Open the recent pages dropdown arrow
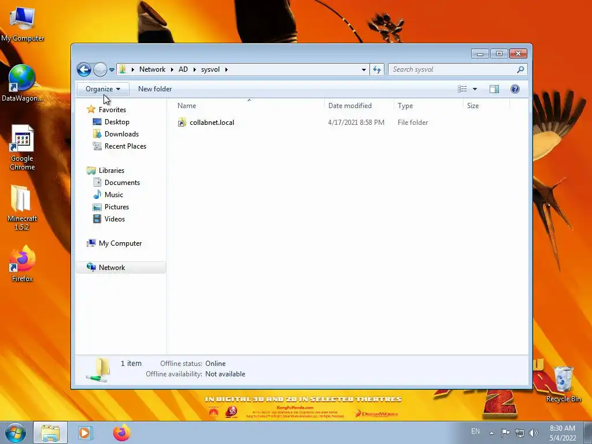This screenshot has height=444, width=592. click(112, 70)
